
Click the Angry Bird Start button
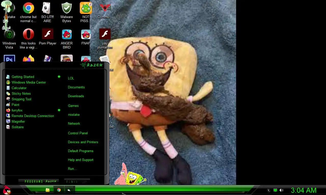click(x=7, y=190)
